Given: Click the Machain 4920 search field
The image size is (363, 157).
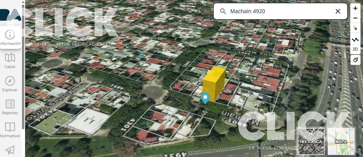Looking at the screenshot, I should pos(280,11).
